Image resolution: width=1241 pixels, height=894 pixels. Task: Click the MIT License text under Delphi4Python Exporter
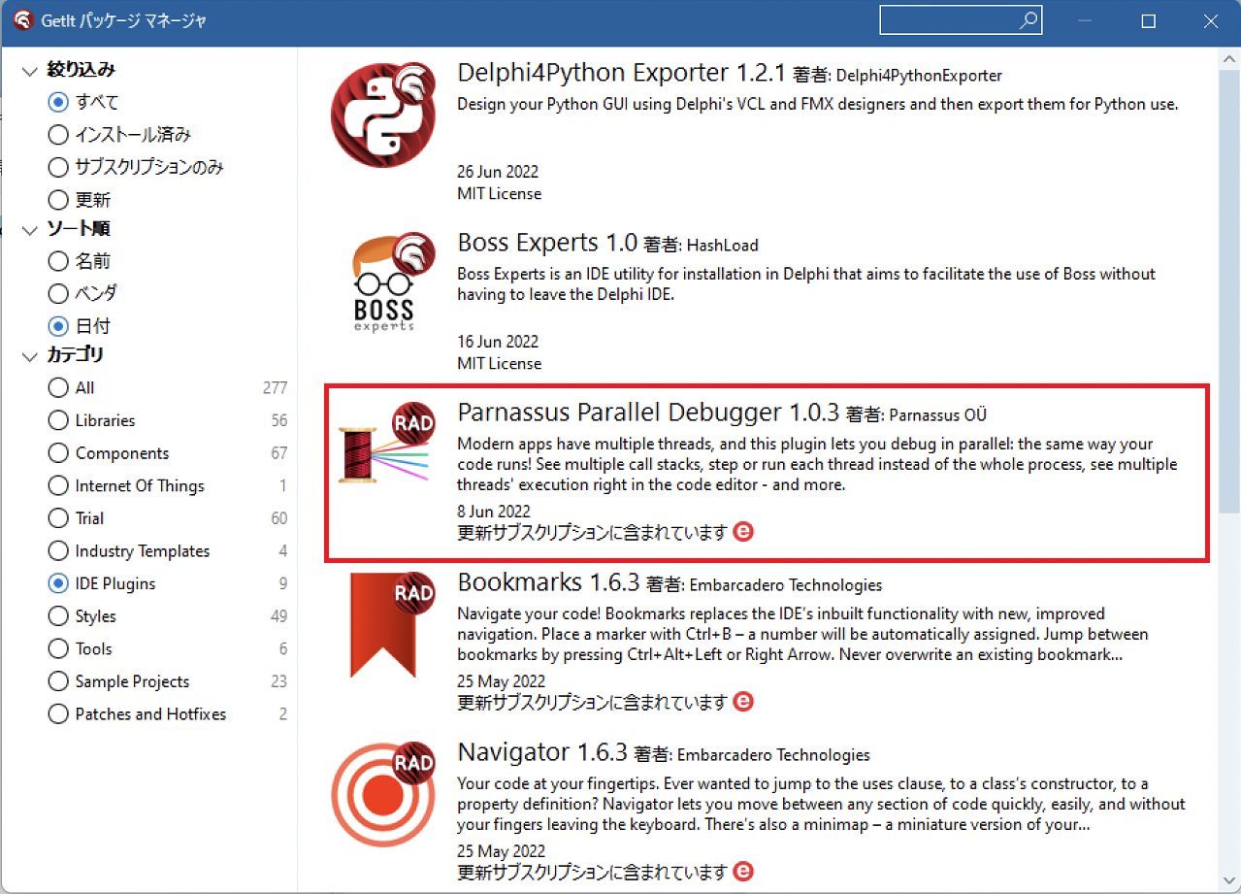click(x=500, y=193)
